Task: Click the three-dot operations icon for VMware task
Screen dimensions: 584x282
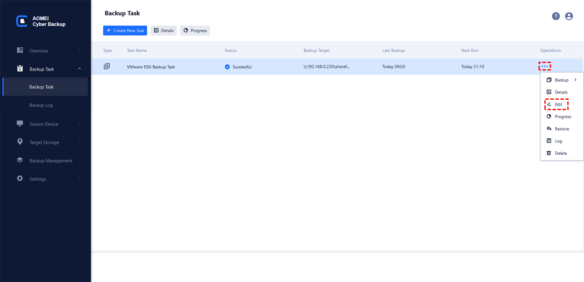Action: click(x=545, y=66)
